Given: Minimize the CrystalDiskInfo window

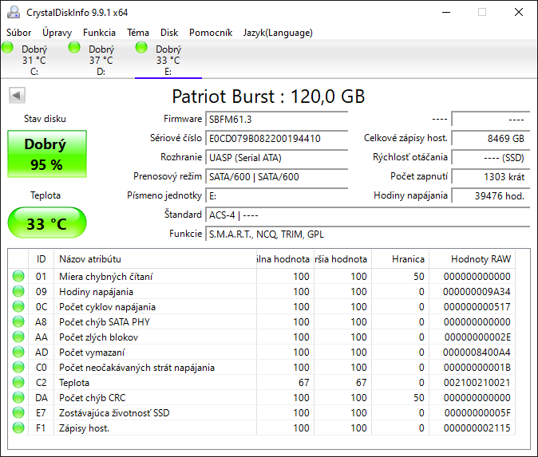Looking at the screenshot, I should pos(446,12).
